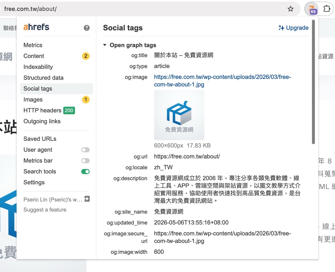Click the Images badge showing 1
335x272 pixels.
(x=86, y=99)
